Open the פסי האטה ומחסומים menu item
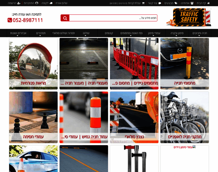This screenshot has height=172, width=218. pos(131,33)
